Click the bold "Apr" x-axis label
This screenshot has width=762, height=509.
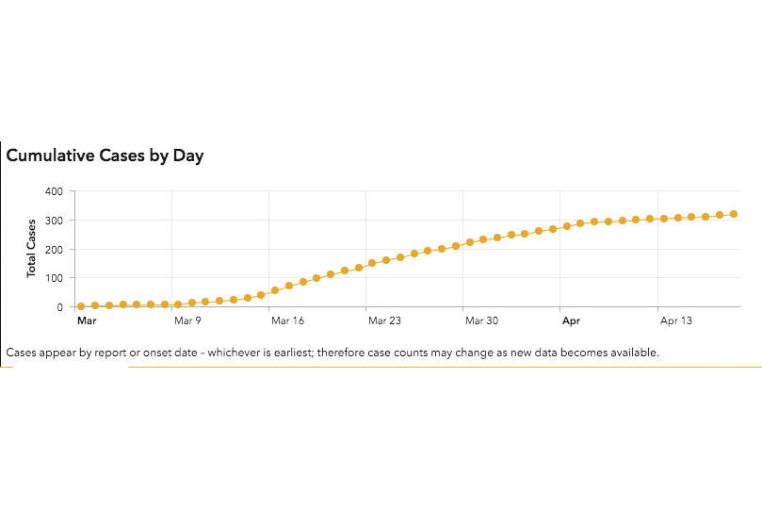click(x=571, y=321)
